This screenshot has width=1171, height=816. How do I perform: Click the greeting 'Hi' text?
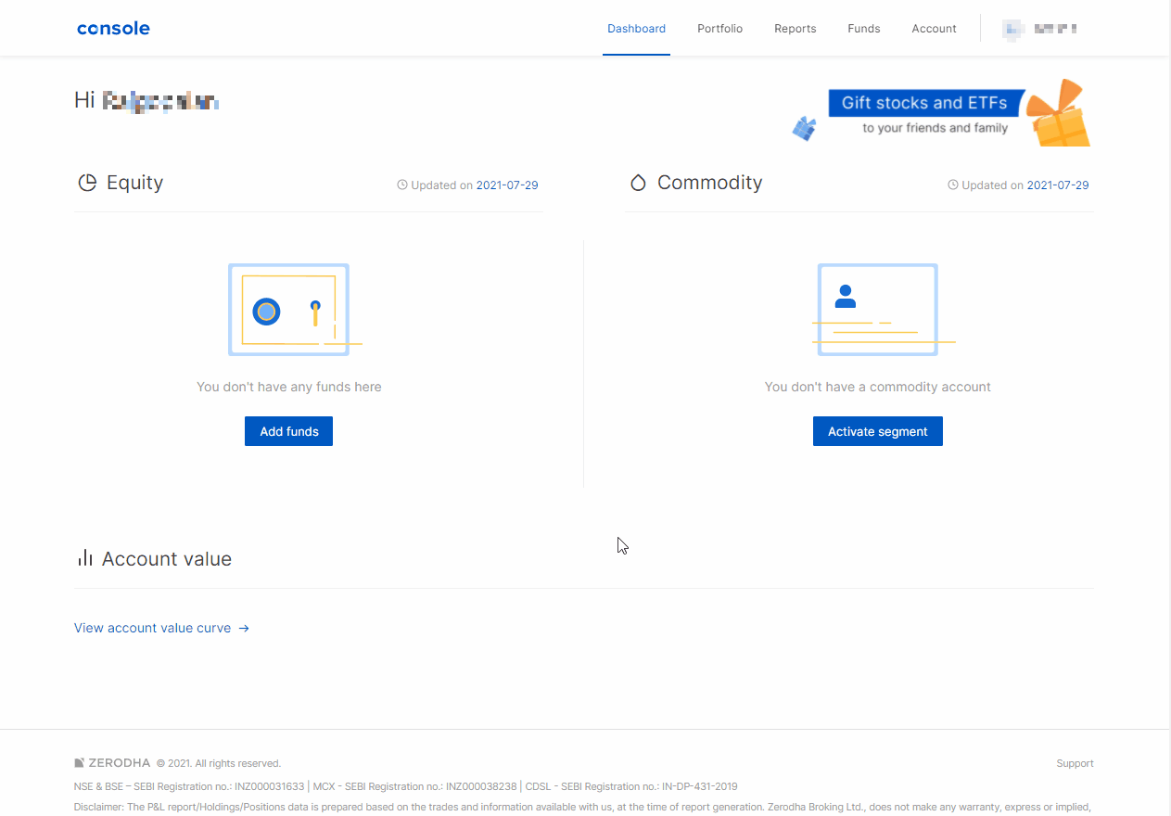[84, 100]
